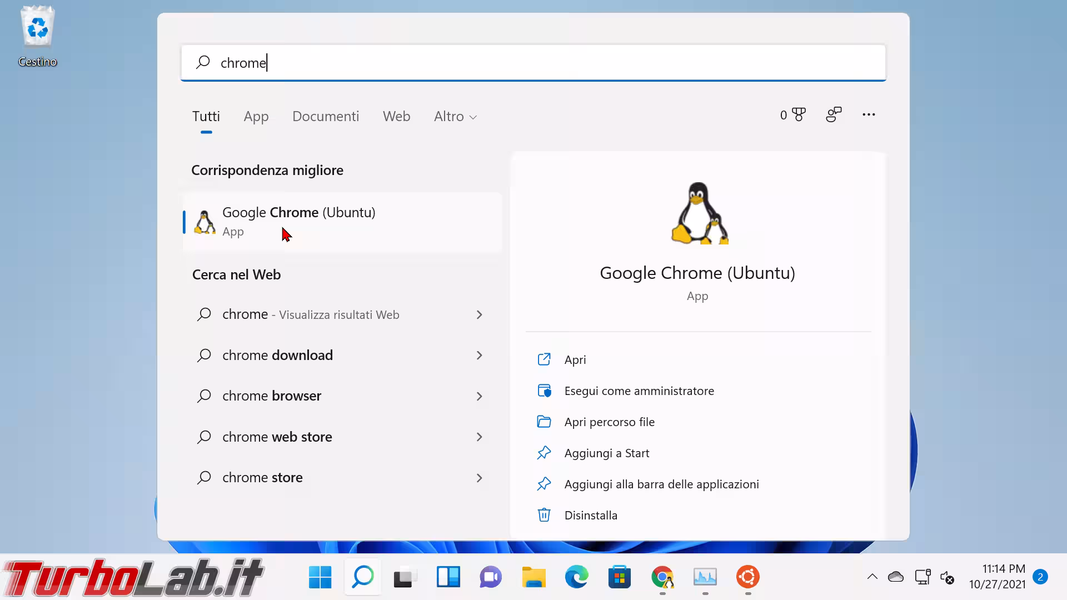1067x600 pixels.
Task: Open the three-dots options menu
Action: pos(869,115)
